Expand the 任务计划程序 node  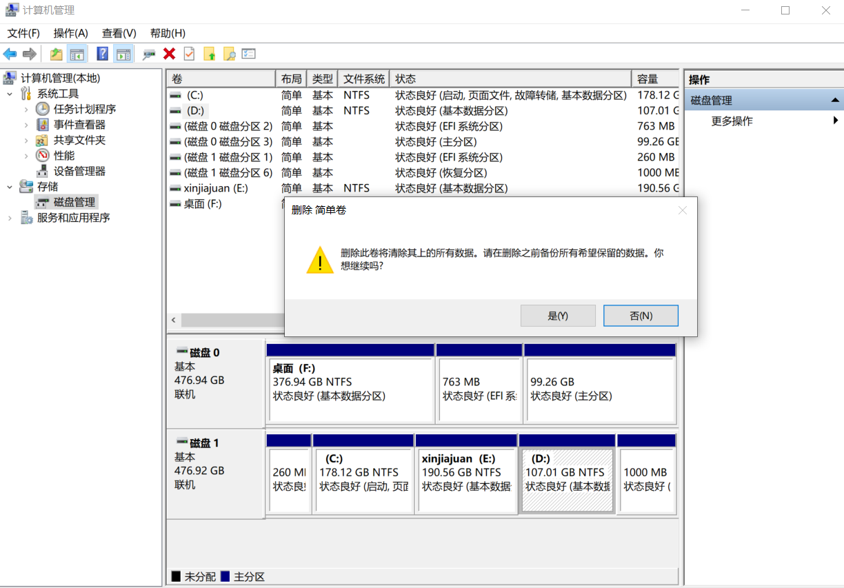click(x=26, y=109)
